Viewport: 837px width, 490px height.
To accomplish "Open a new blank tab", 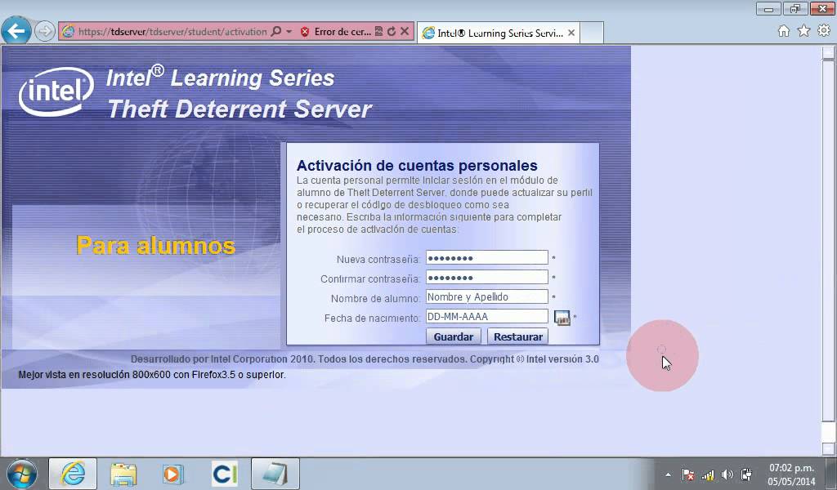I will [x=592, y=33].
